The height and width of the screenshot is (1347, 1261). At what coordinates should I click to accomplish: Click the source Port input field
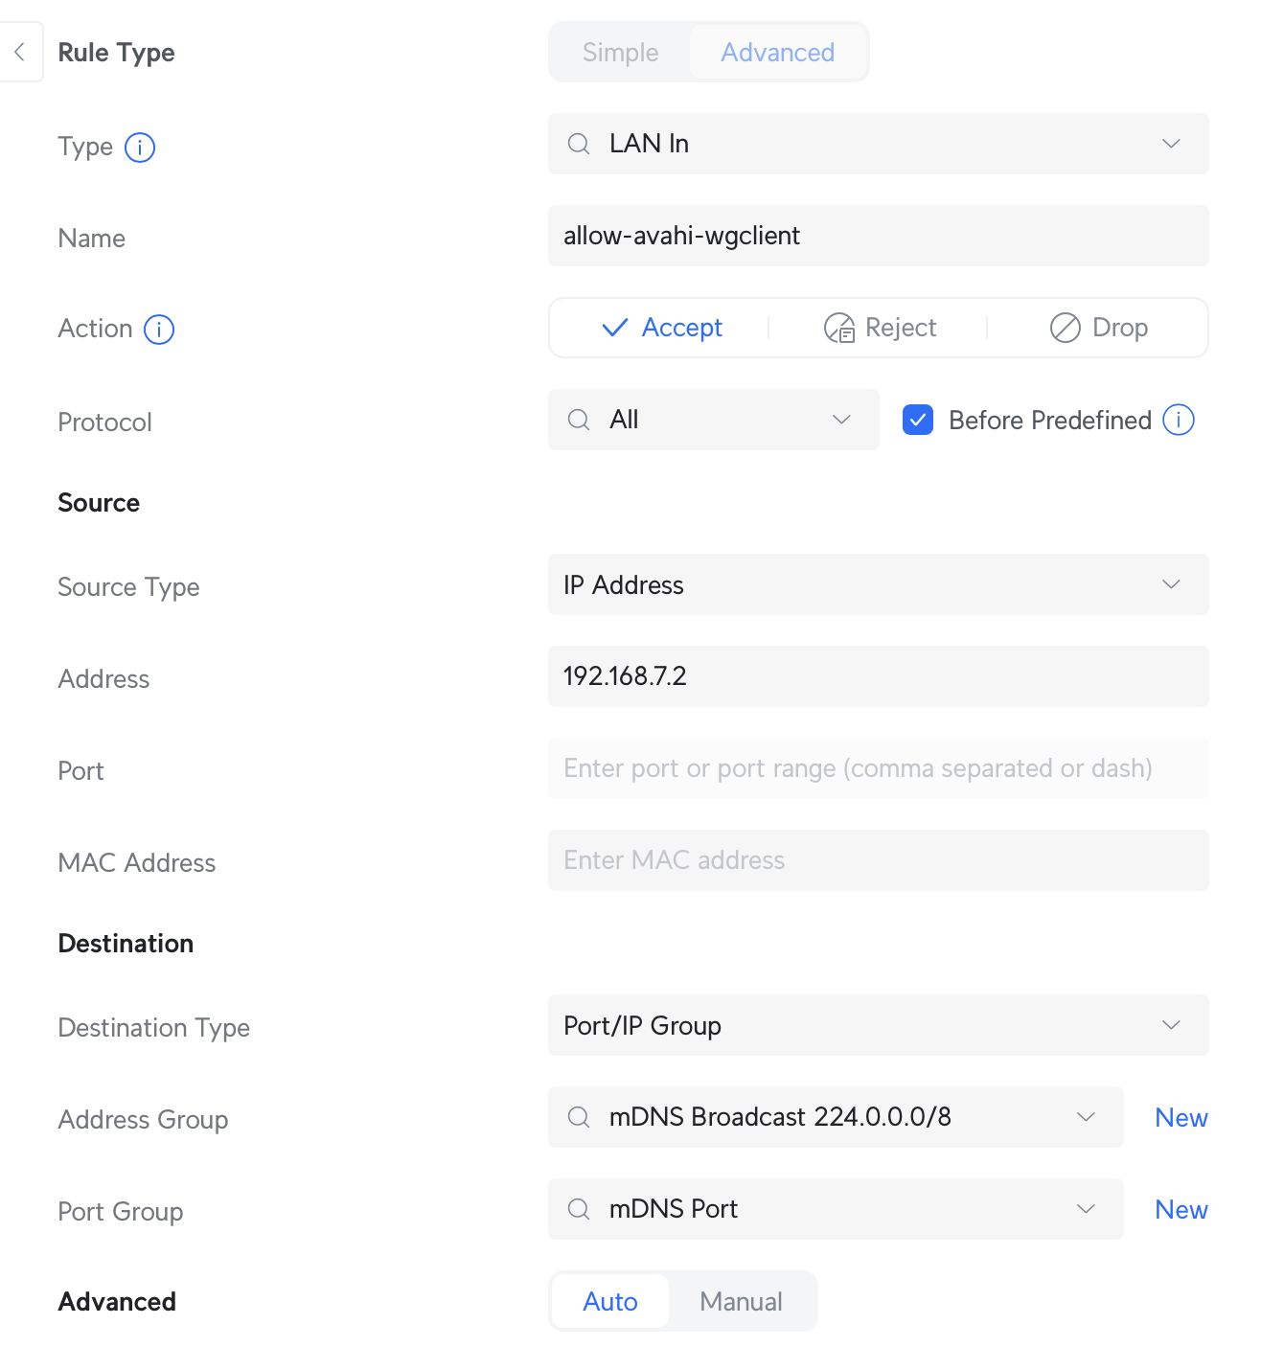(878, 768)
